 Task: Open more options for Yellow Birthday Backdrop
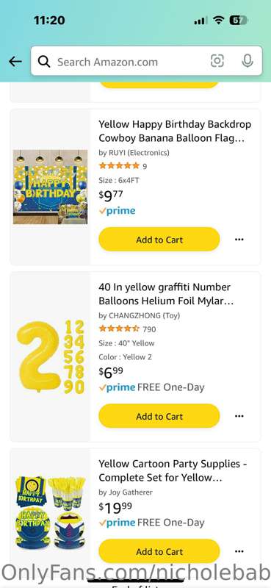pos(239,240)
